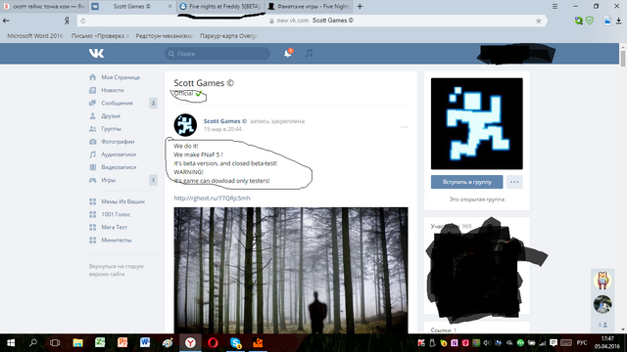
Task: Open the browser hamburger menu
Action: 555,7
